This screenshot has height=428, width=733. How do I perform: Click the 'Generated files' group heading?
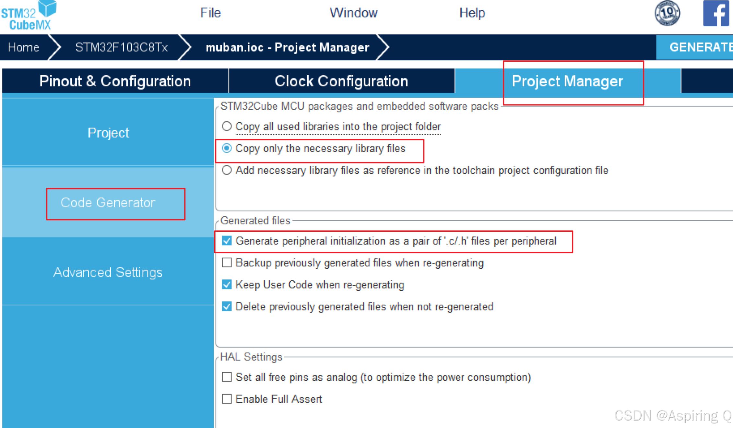point(255,221)
